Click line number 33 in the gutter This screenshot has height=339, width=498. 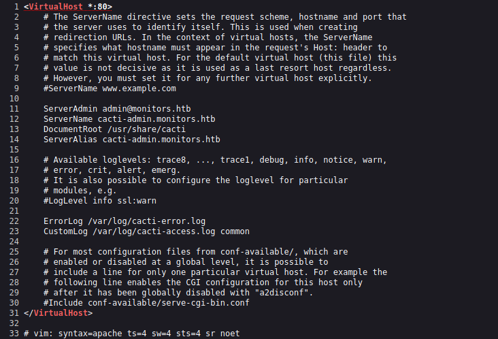point(10,334)
